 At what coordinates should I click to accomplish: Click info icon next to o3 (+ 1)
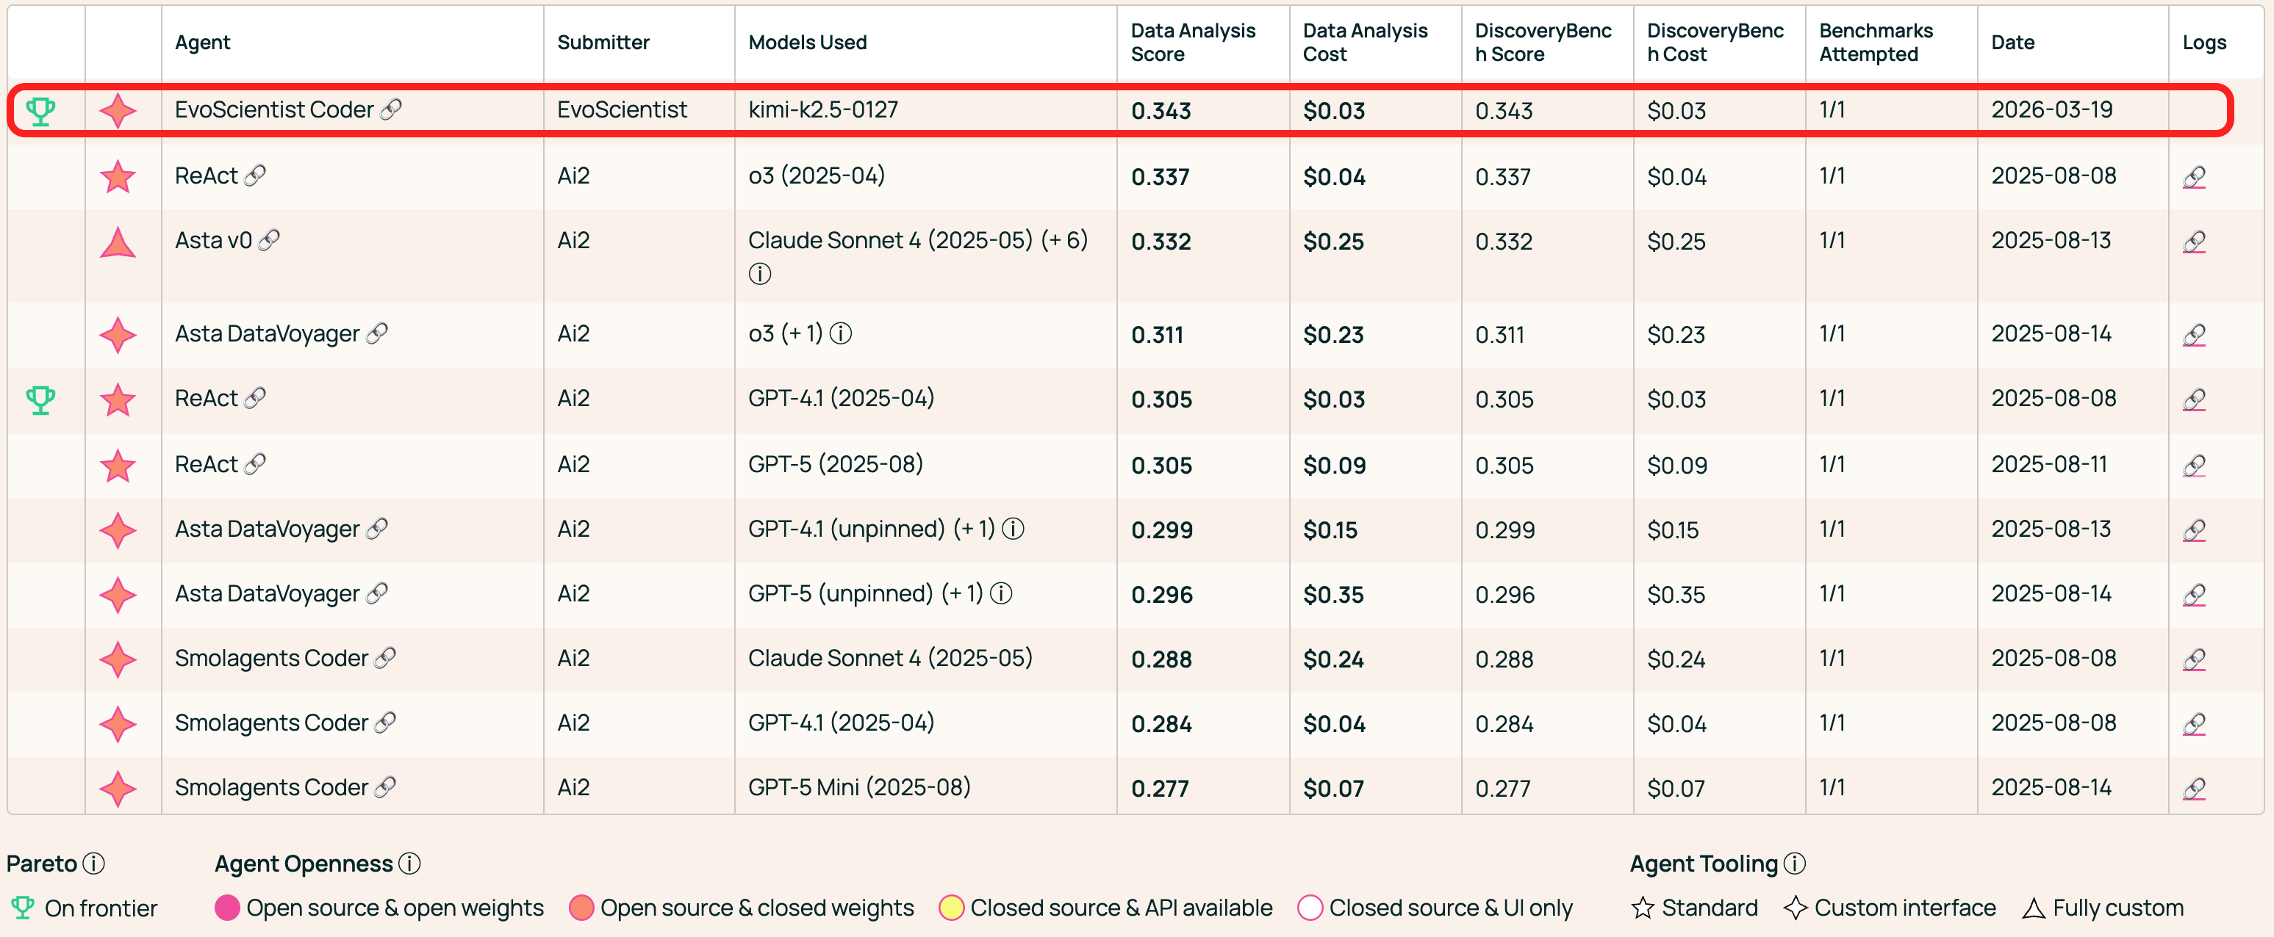pyautogui.click(x=840, y=333)
